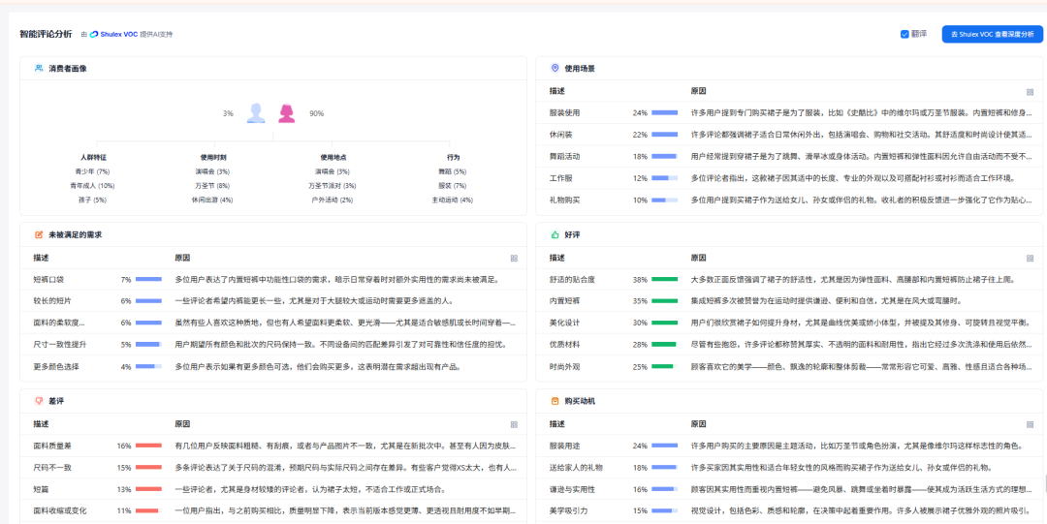Image resolution: width=1047 pixels, height=524 pixels.
Task: Click the 青少年 (7%) group entry
Action: tap(93, 171)
